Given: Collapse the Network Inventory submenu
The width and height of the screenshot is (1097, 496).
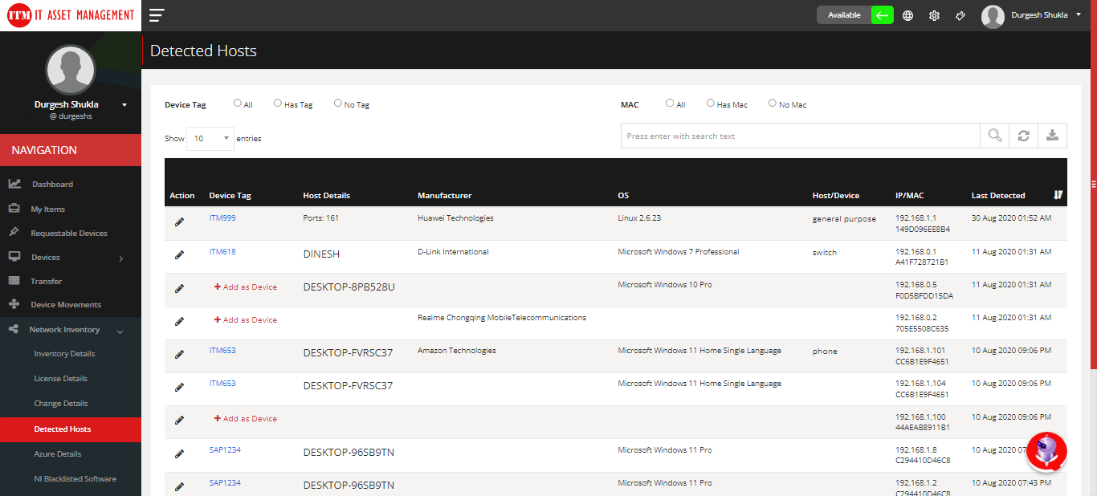Looking at the screenshot, I should pos(120,331).
